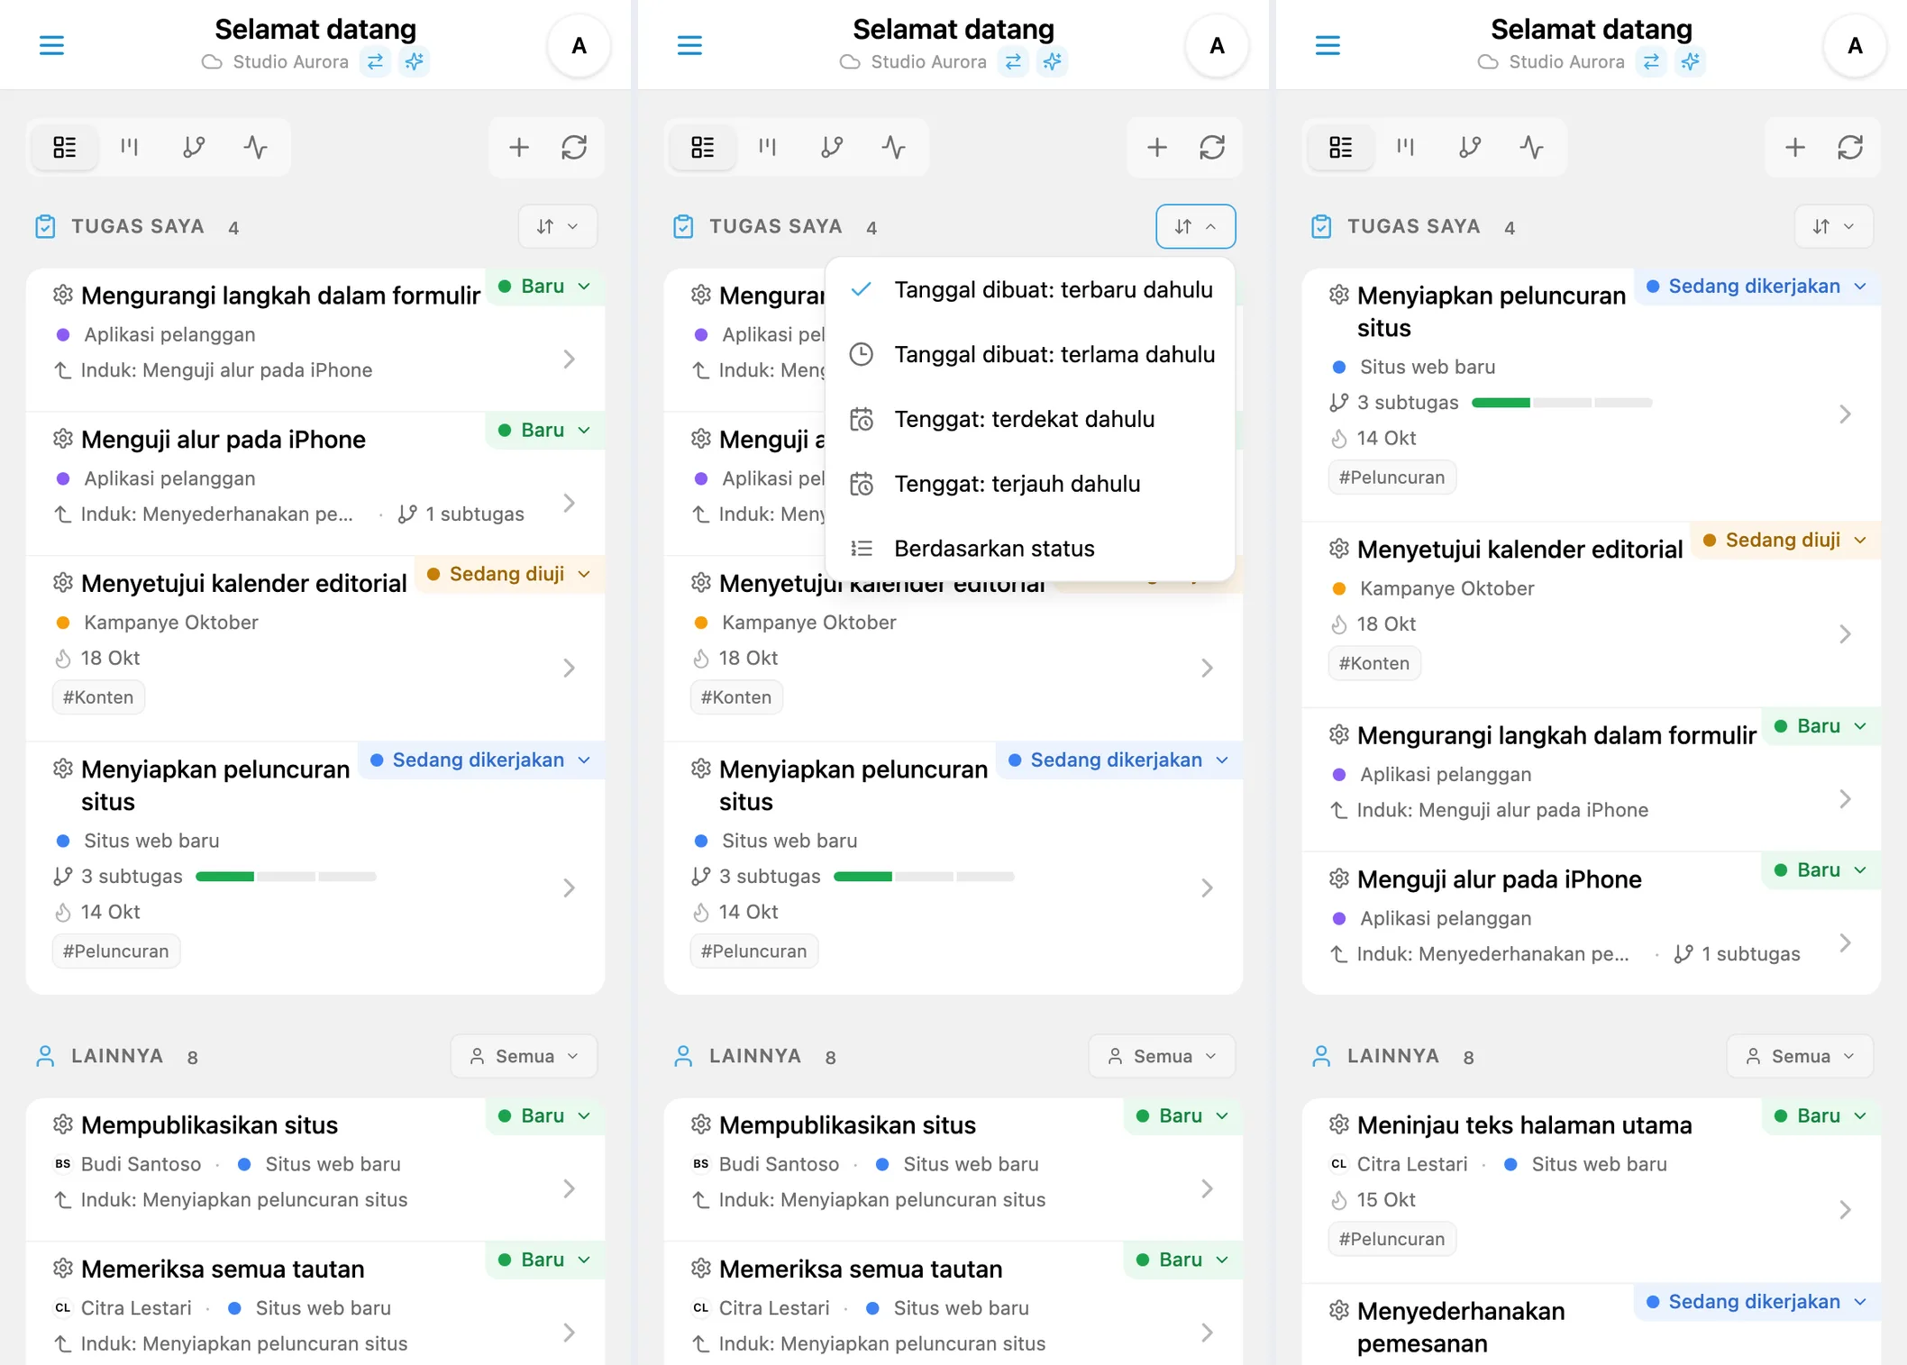This screenshot has width=1907, height=1365.
Task: Click gear icon of Mengurangi langkah task, left panel
Action: (x=62, y=295)
